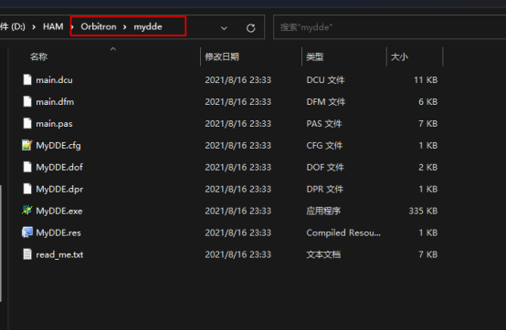Viewport: 506px width, 330px height.
Task: Sort files by 大小 column
Action: (399, 57)
